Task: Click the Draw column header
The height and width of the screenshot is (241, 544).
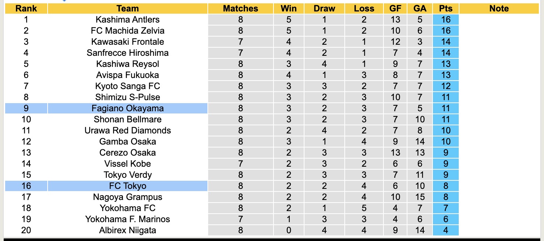Action: point(324,9)
